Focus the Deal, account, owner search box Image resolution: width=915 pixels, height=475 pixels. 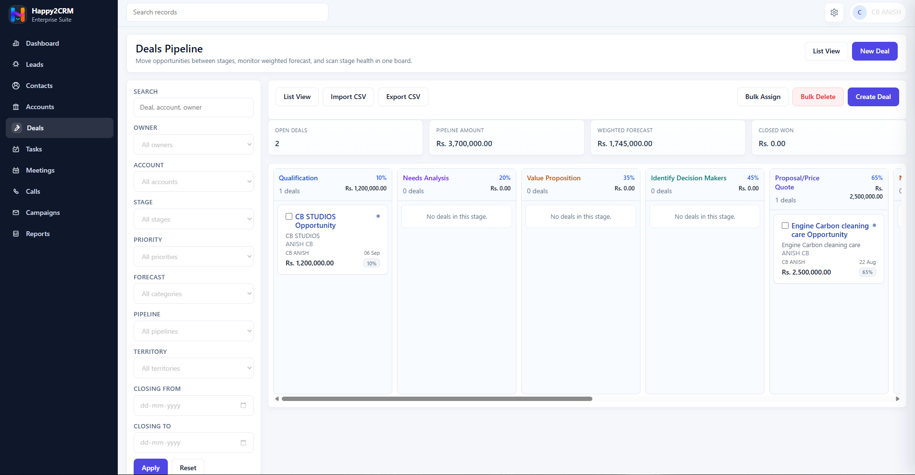click(x=194, y=107)
